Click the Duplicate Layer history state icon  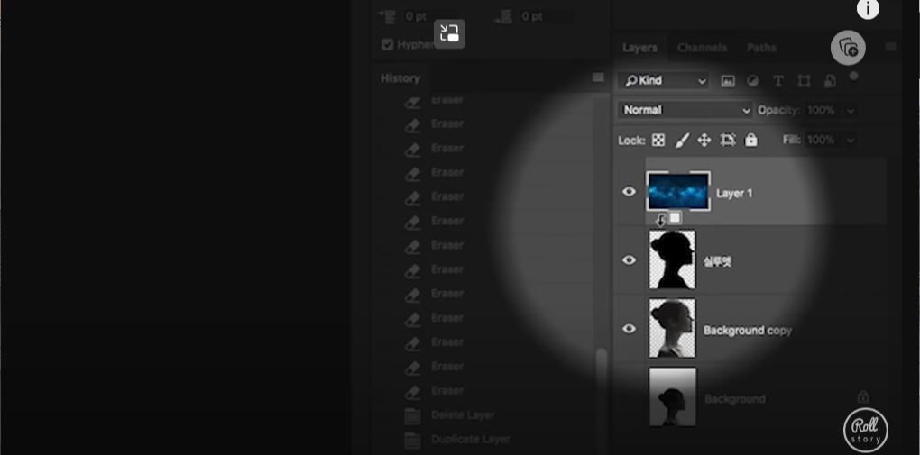[x=412, y=440]
